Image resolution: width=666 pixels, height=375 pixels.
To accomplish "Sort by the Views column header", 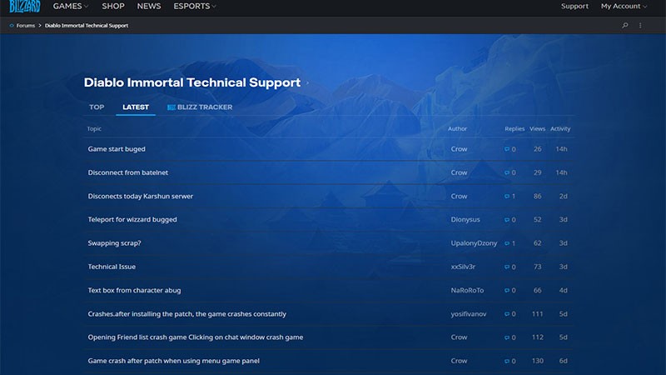I will click(537, 128).
